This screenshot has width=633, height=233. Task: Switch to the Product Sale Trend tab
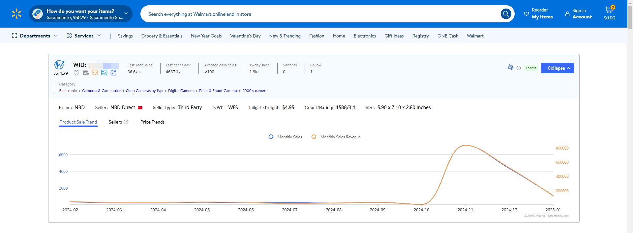(78, 122)
